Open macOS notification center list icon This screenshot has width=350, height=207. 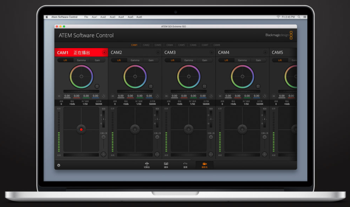pos(305,17)
